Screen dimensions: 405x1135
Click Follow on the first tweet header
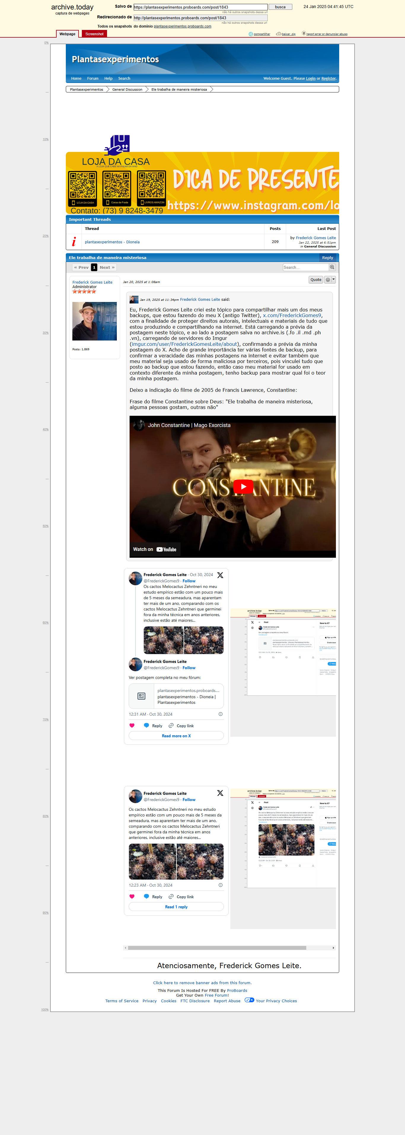click(189, 581)
